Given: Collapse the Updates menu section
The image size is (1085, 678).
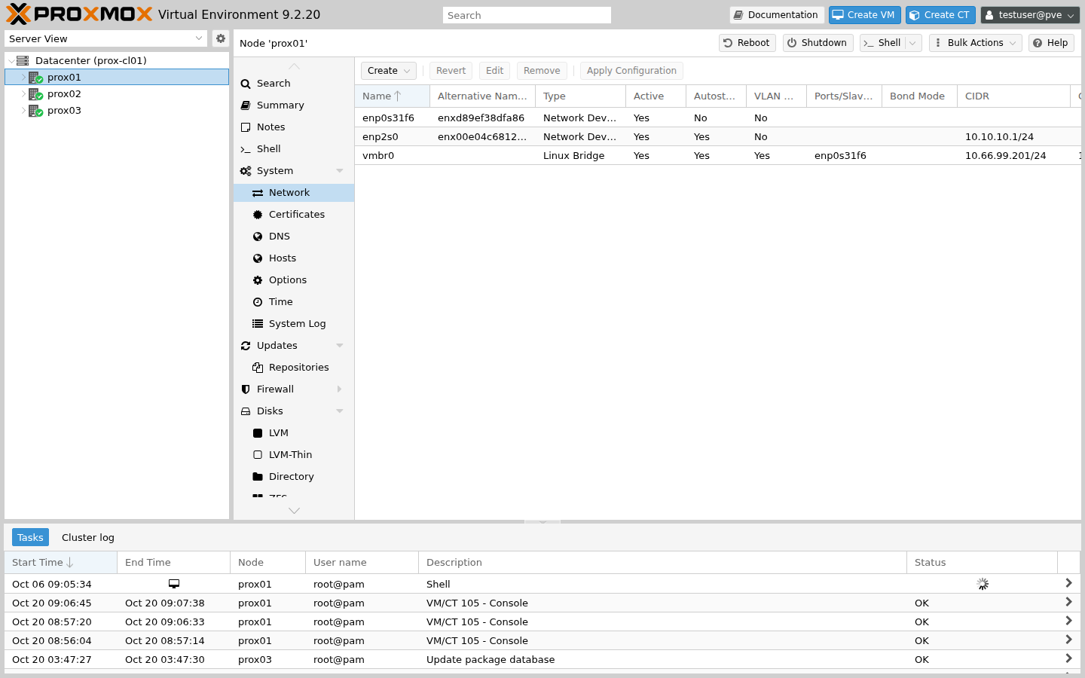Looking at the screenshot, I should point(340,346).
